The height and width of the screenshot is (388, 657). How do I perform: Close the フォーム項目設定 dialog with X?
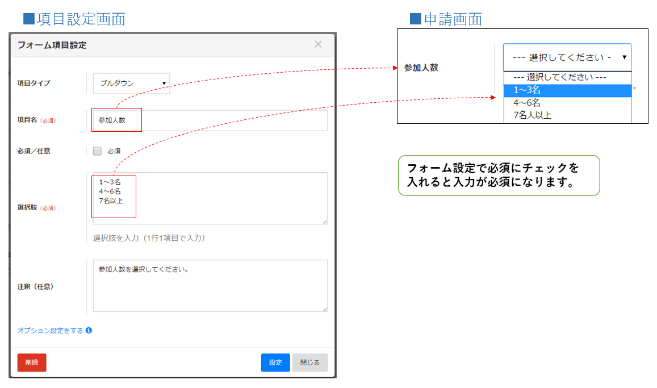pyautogui.click(x=318, y=44)
